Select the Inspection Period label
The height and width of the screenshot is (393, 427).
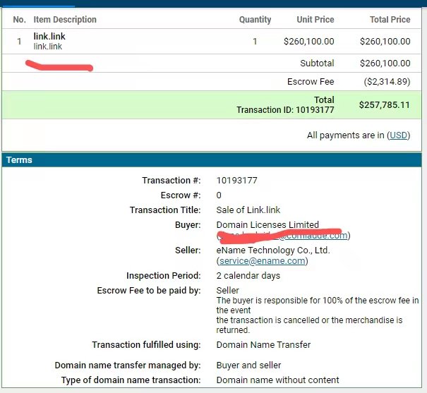[x=164, y=276]
